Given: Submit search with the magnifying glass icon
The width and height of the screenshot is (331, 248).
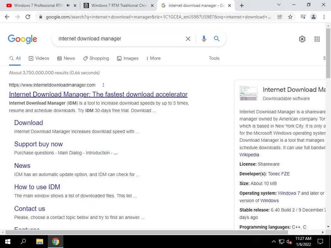Looking at the screenshot, I should click(x=217, y=39).
